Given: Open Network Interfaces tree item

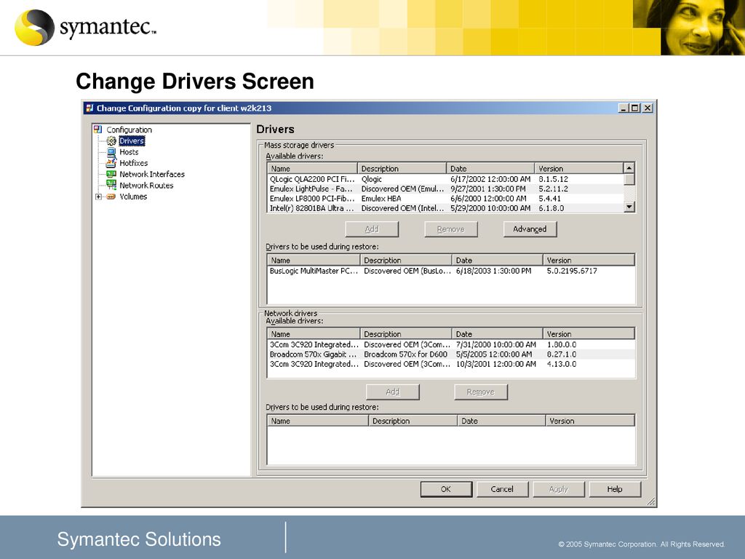Looking at the screenshot, I should pos(152,174).
